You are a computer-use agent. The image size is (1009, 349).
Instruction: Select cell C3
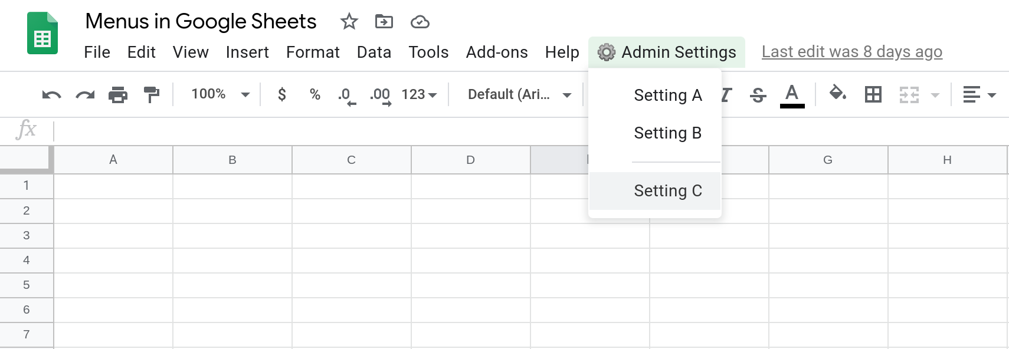[x=352, y=235]
